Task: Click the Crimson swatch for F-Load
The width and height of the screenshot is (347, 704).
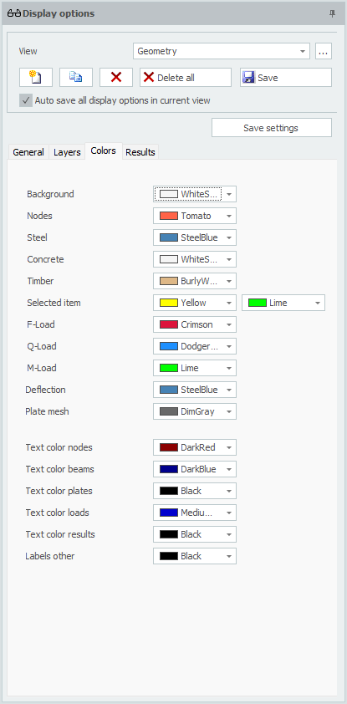Action: (x=169, y=324)
